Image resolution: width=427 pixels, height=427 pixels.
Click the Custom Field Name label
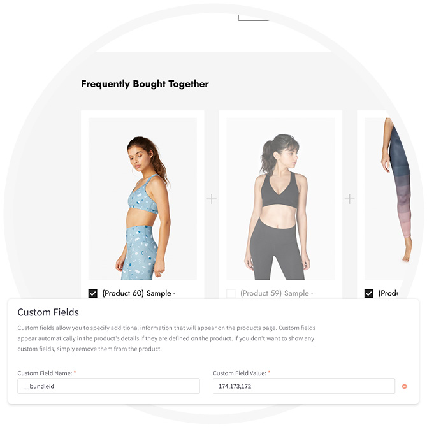point(45,373)
